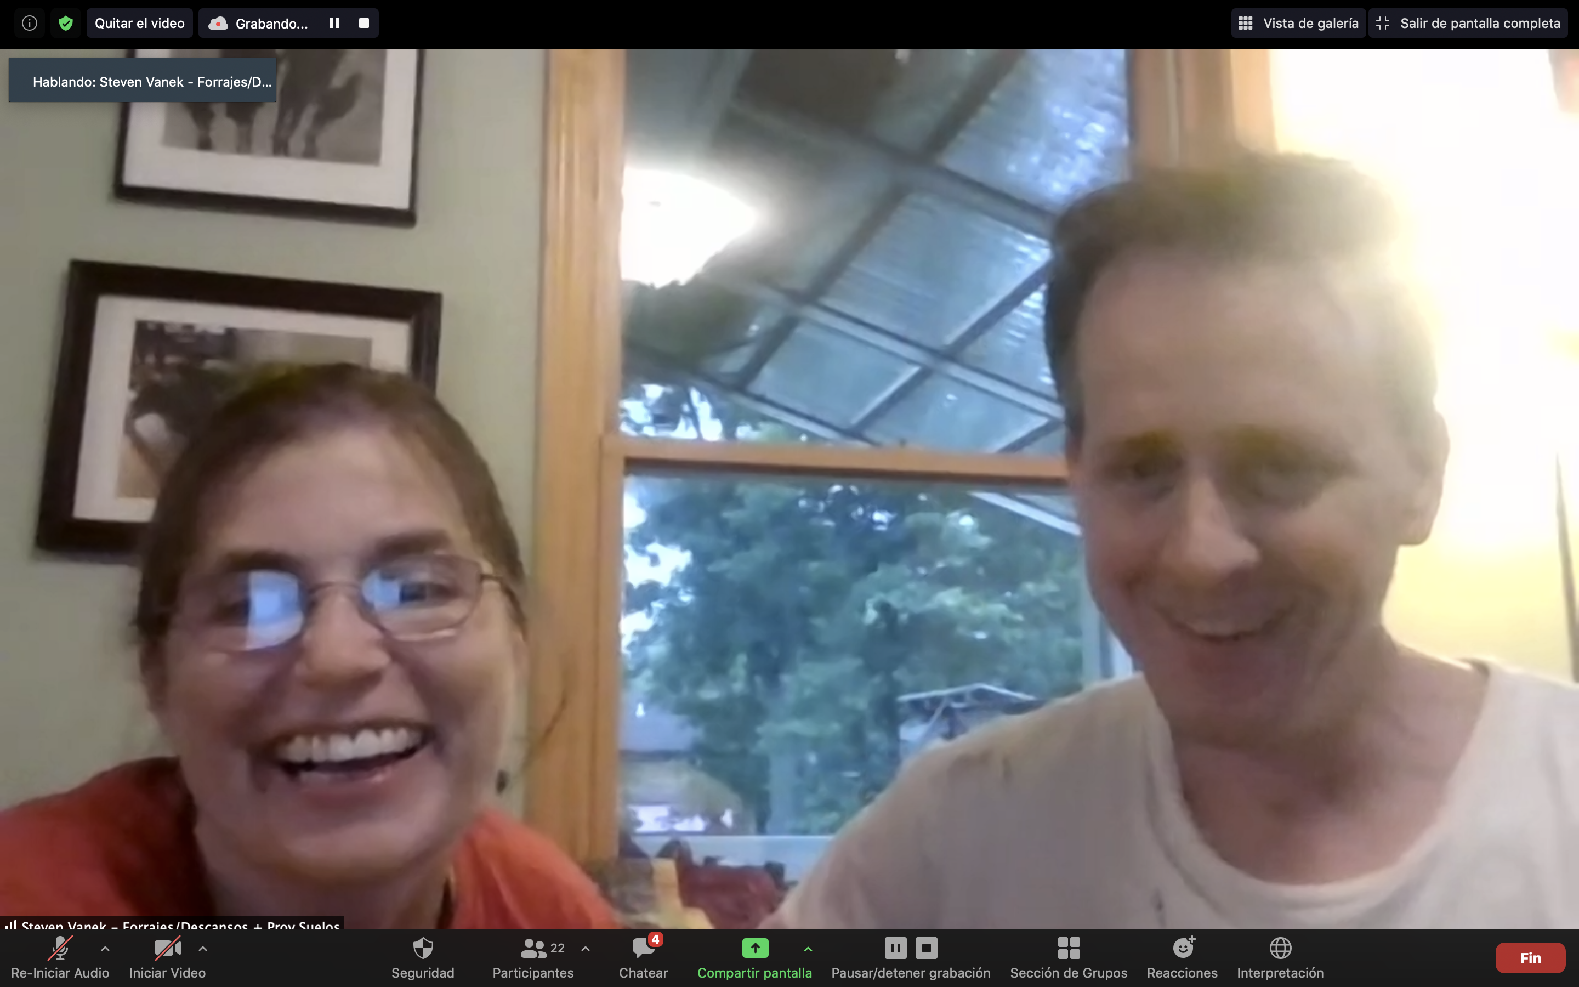
Task: Click the red Fin button
Action: coord(1530,957)
